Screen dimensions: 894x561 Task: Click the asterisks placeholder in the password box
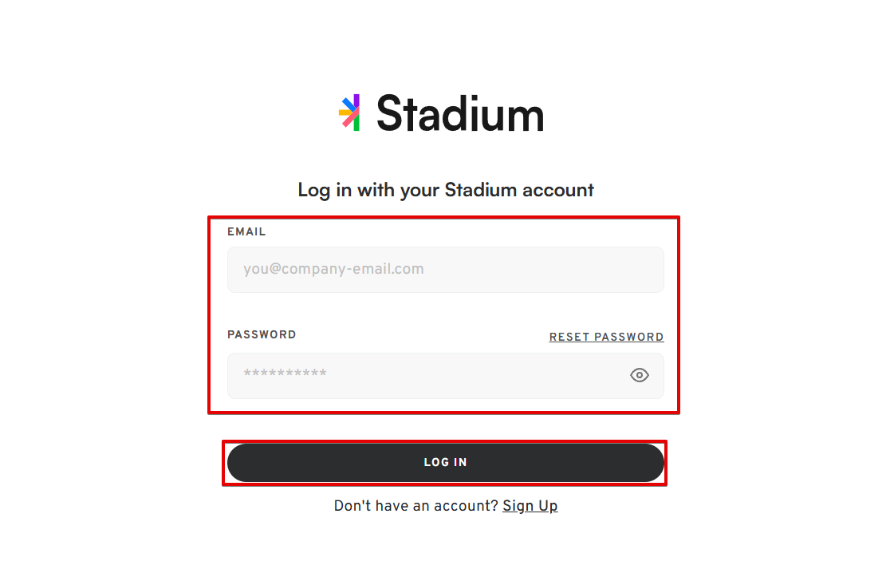(x=285, y=373)
